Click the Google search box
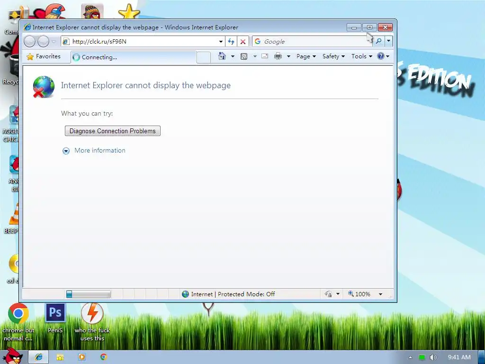485x364 pixels. [313, 42]
